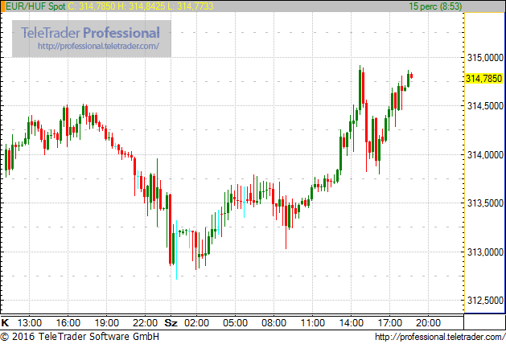The image size is (506, 344).
Task: Click the K day marker on time axis
Action: pos(5,323)
